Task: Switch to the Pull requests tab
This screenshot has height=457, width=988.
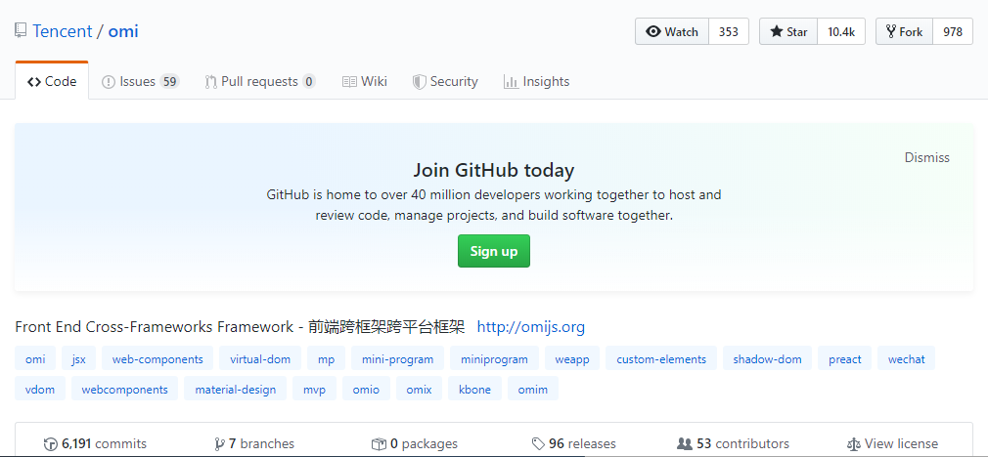Action: click(x=260, y=81)
